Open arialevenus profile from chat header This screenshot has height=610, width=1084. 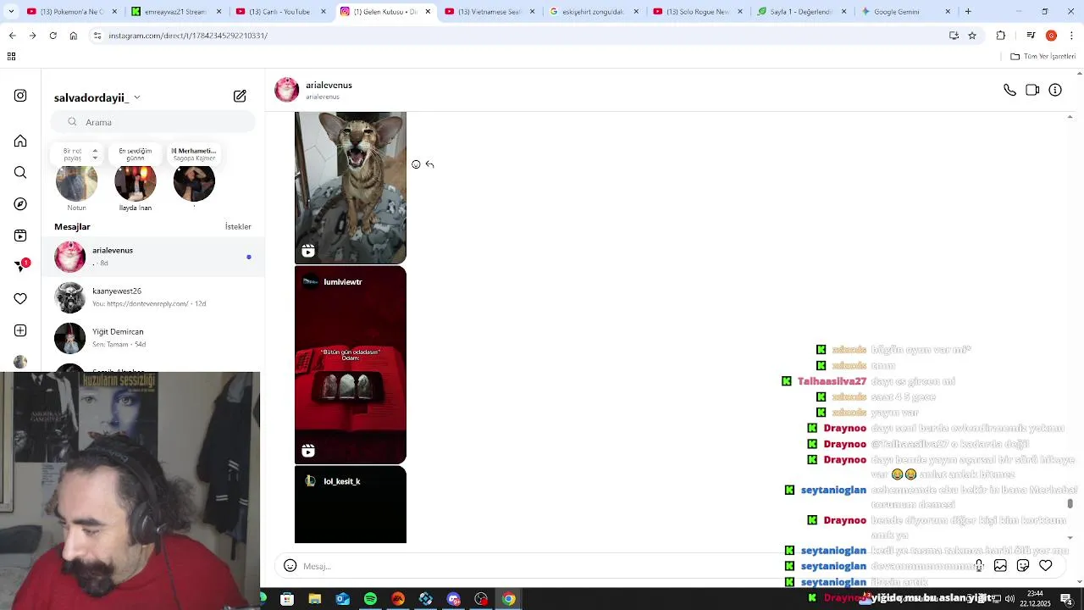pyautogui.click(x=329, y=86)
